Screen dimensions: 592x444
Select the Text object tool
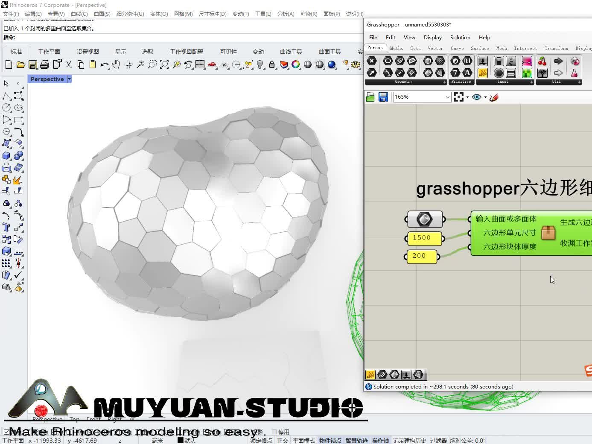click(6, 227)
